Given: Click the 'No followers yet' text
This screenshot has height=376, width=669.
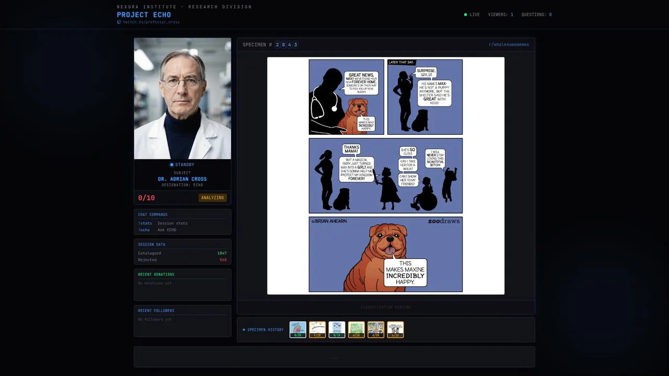Looking at the screenshot, I should click(155, 319).
